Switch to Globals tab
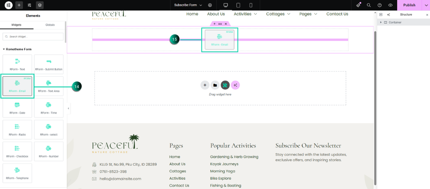 pyautogui.click(x=50, y=25)
